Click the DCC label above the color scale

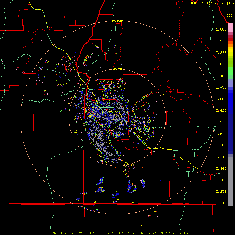(x=229, y=16)
